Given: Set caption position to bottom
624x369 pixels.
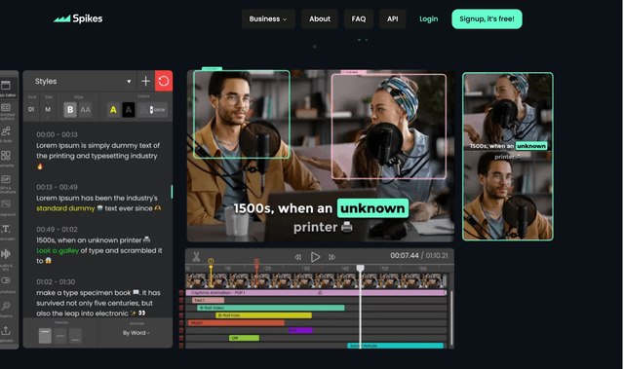Looking at the screenshot, I should pos(75,336).
